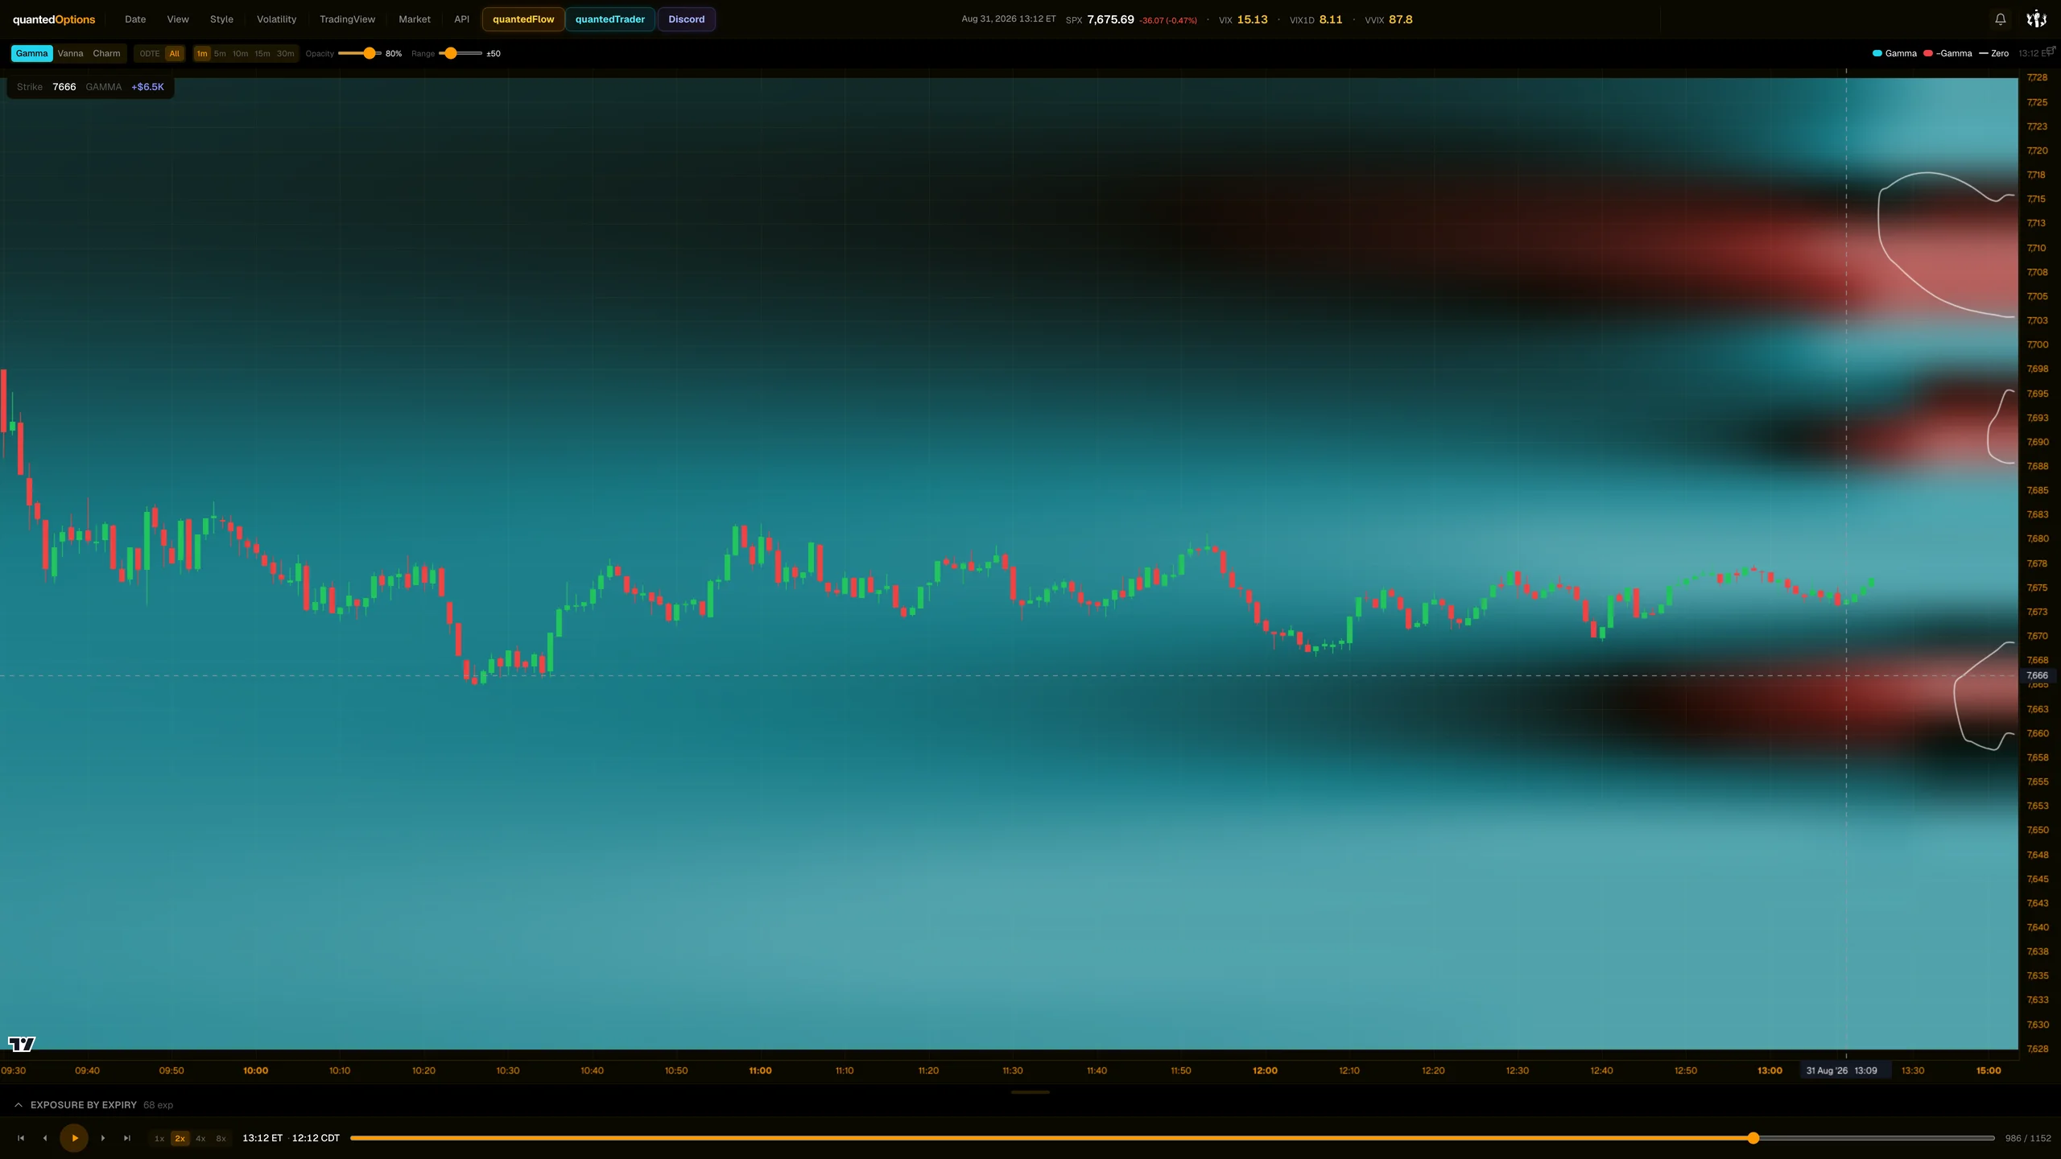This screenshot has width=2061, height=1159.
Task: Pop out chart with external window icon
Action: 2051,50
